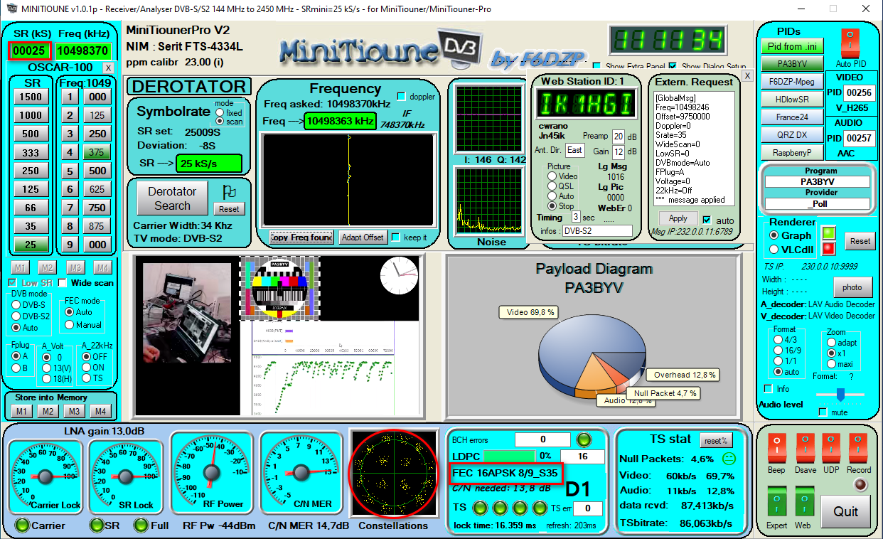The width and height of the screenshot is (883, 539).
Task: Flip the UDP rocker switch
Action: (x=831, y=449)
